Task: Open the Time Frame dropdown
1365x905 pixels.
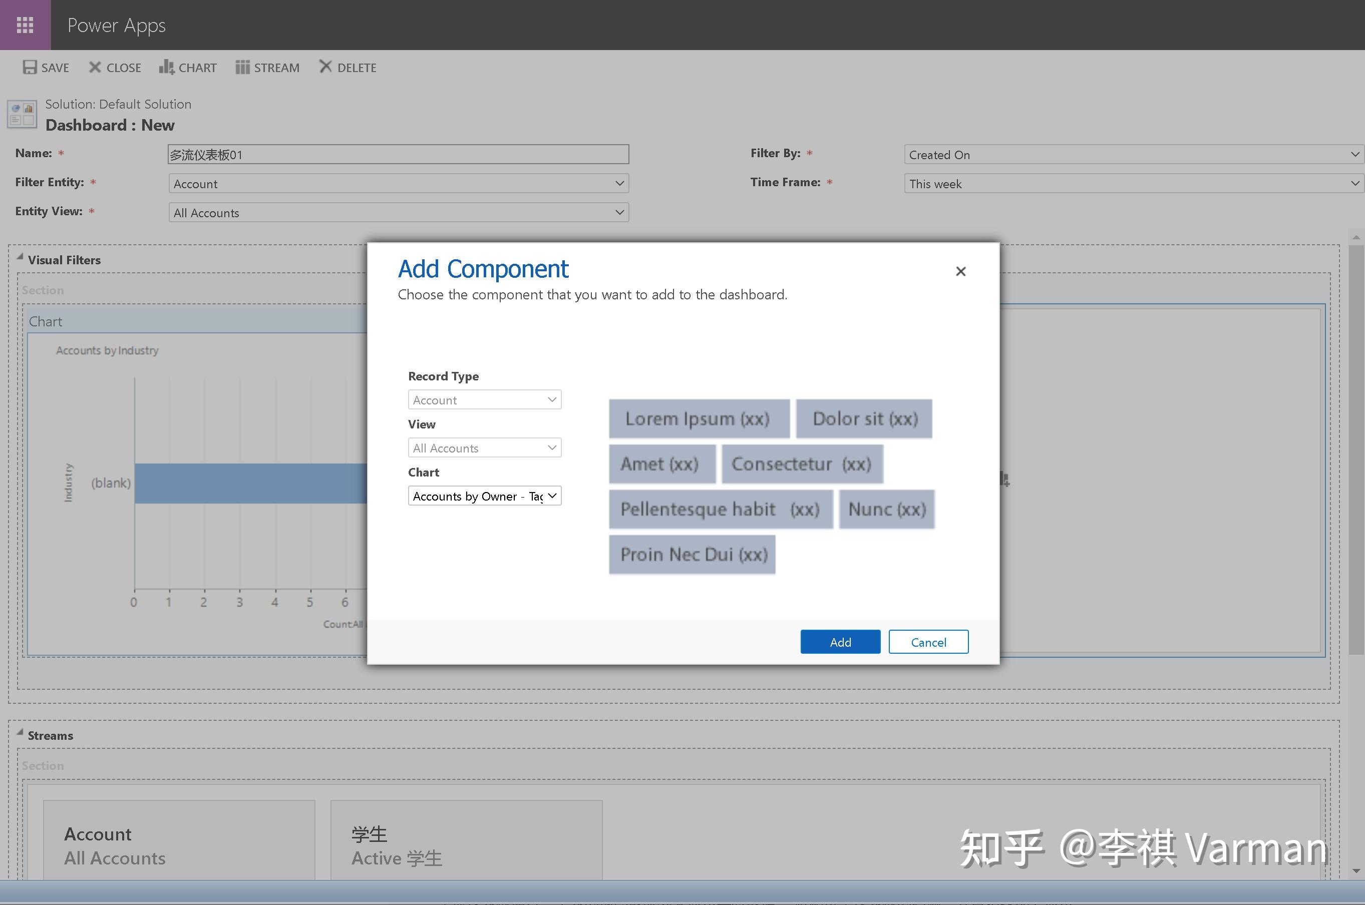Action: tap(1134, 184)
